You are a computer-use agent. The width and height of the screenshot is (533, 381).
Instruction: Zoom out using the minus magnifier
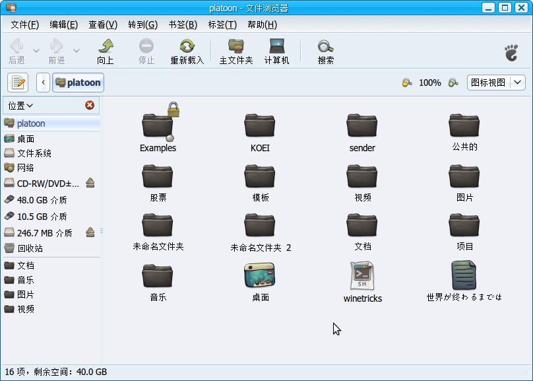point(407,83)
